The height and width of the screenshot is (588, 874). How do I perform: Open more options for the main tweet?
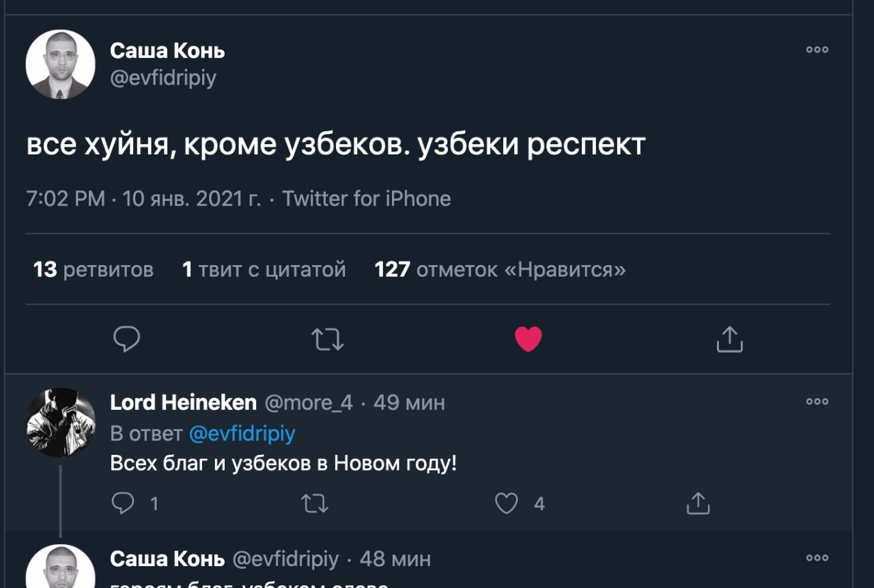point(817,50)
